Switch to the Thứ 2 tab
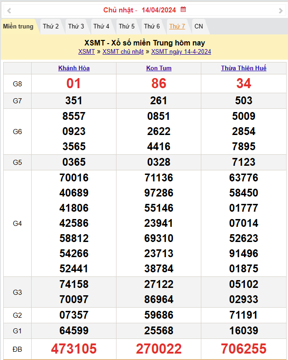288x360 pixels. click(x=51, y=27)
